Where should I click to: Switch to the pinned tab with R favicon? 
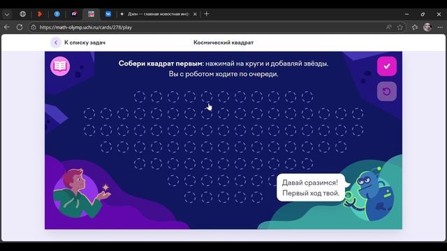click(74, 14)
